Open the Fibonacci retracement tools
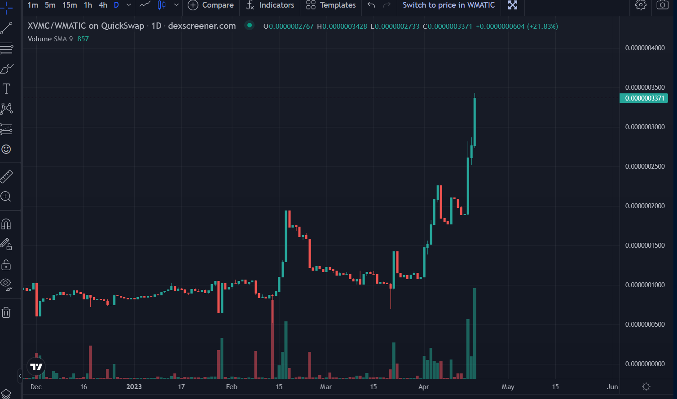 pyautogui.click(x=6, y=48)
